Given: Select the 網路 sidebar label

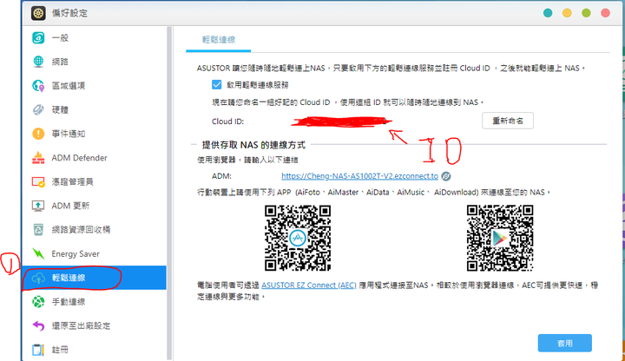Looking at the screenshot, I should [60, 62].
